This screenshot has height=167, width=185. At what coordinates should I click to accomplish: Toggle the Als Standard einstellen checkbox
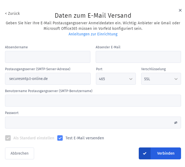pyautogui.click(x=8, y=138)
